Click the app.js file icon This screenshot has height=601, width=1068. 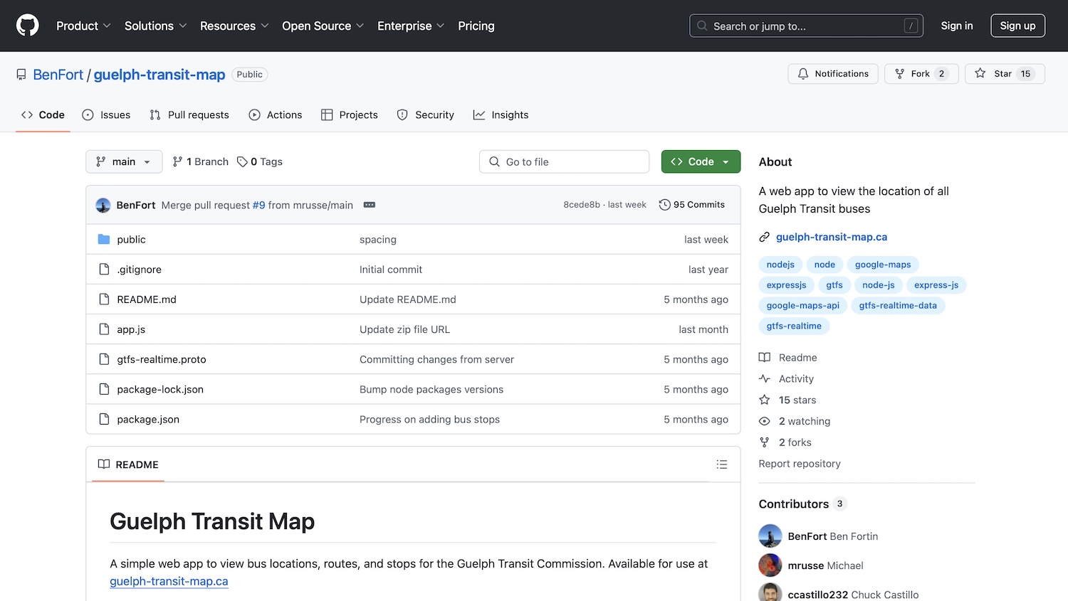(x=104, y=329)
